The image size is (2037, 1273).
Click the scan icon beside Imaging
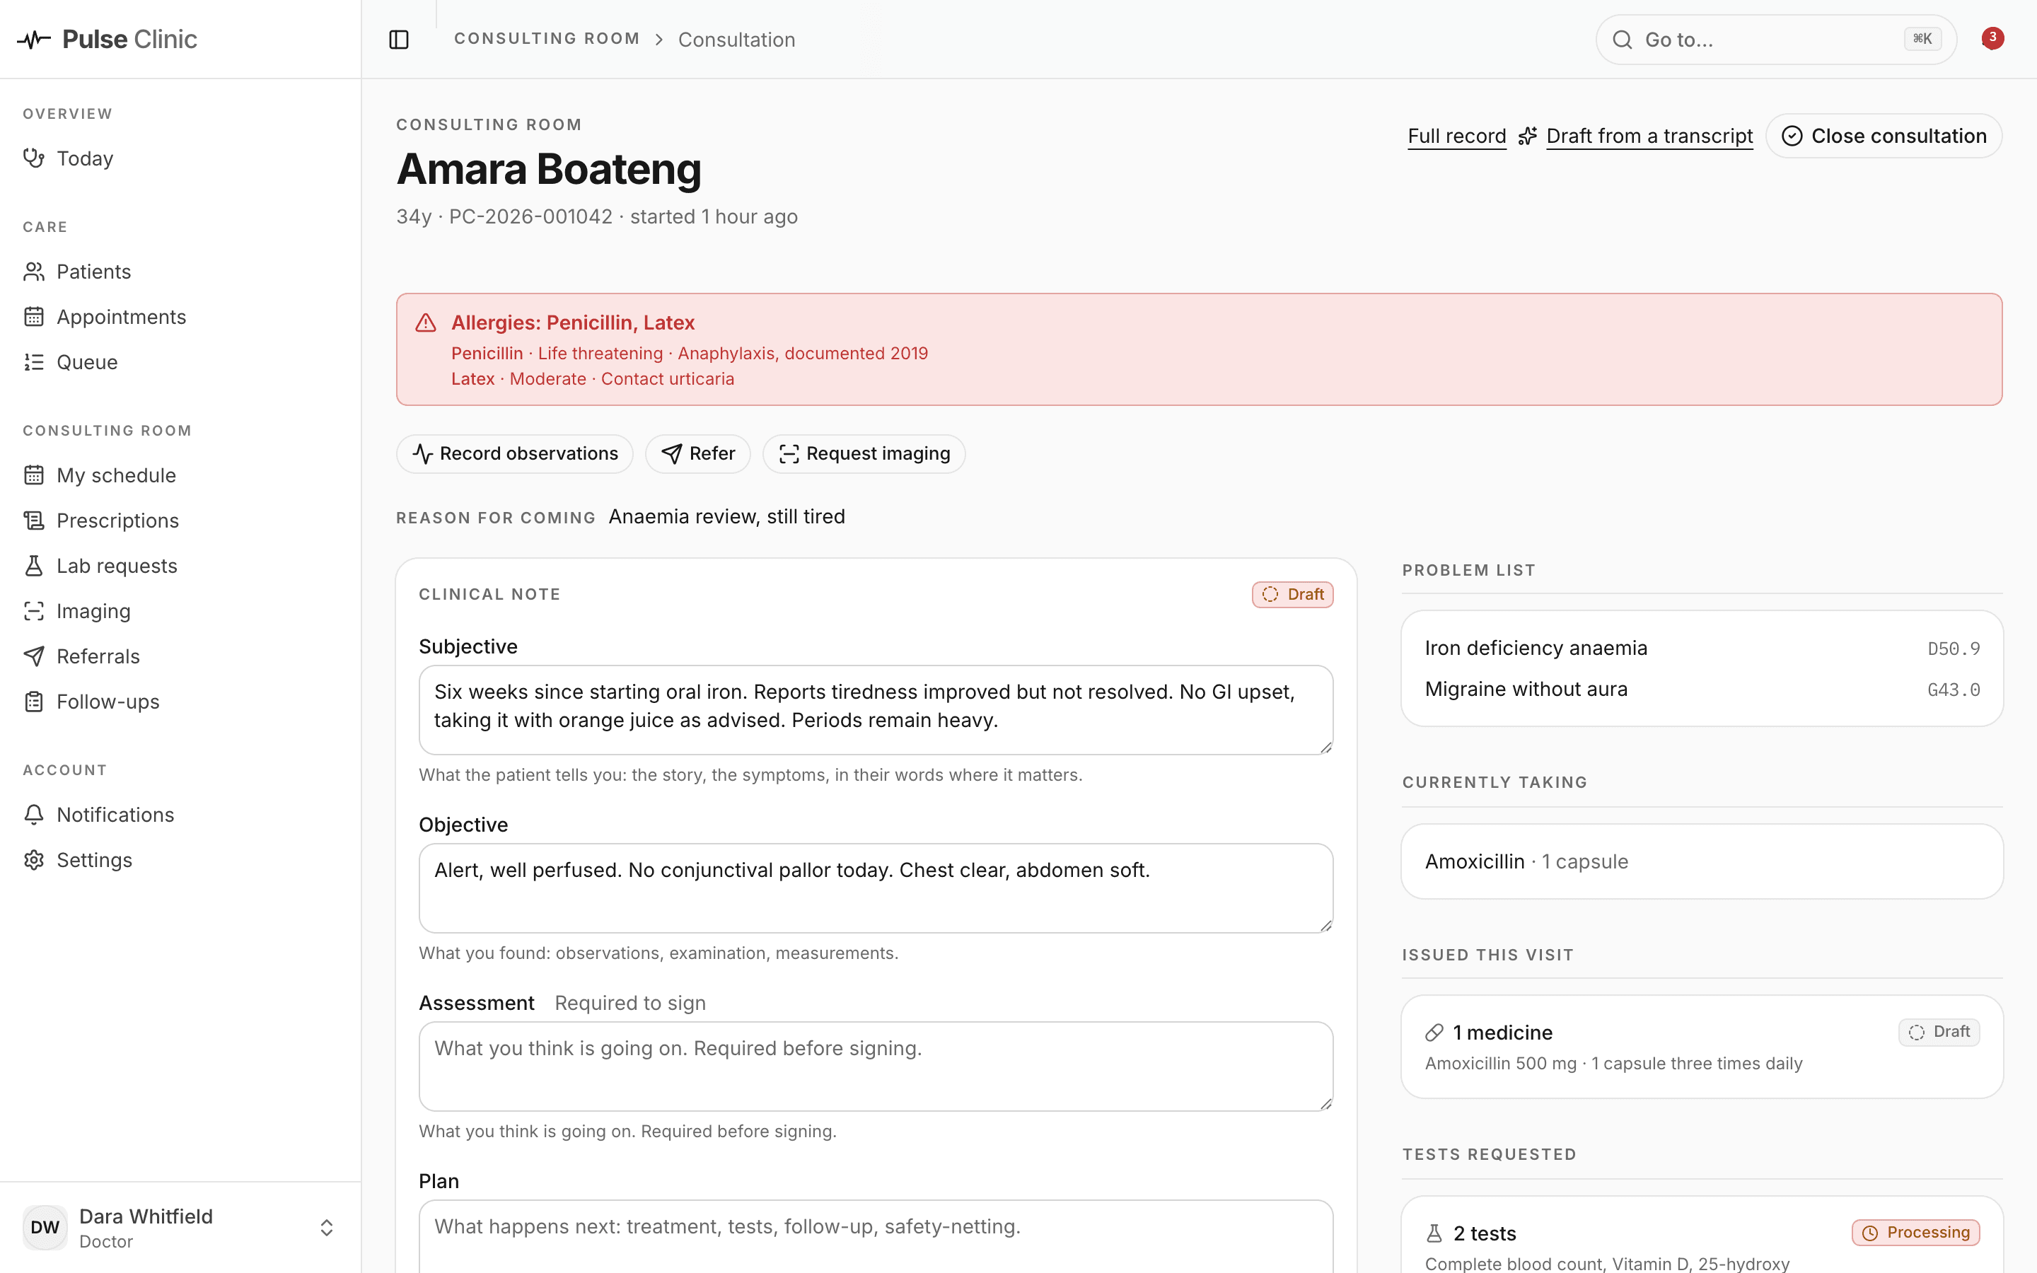pyautogui.click(x=34, y=611)
